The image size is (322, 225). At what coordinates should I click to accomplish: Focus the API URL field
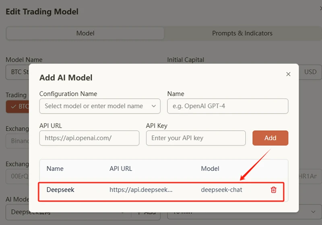pos(89,138)
